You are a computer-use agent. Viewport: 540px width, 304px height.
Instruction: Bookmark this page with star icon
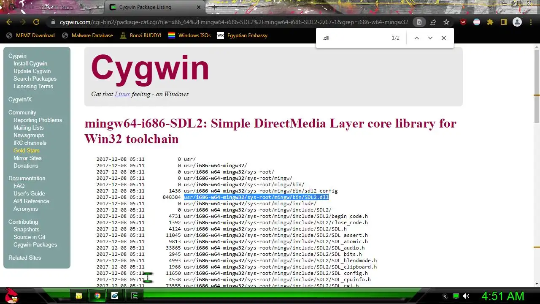coord(446,22)
